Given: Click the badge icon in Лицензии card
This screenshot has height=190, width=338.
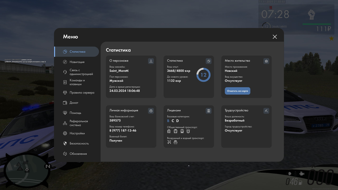Looking at the screenshot, I should [x=209, y=111].
